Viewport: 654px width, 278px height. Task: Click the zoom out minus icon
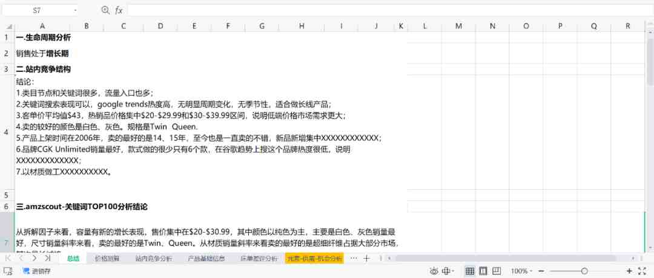click(x=541, y=271)
